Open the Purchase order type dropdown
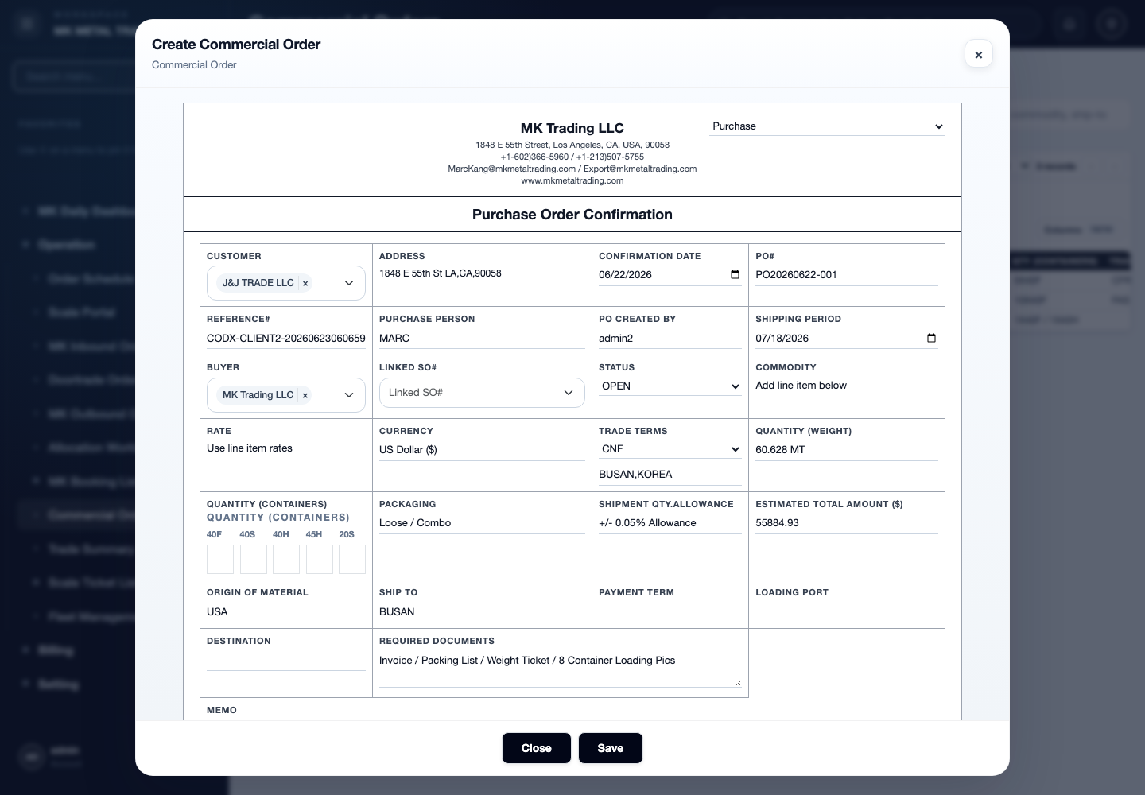Screen dimensions: 1145x795 point(827,126)
